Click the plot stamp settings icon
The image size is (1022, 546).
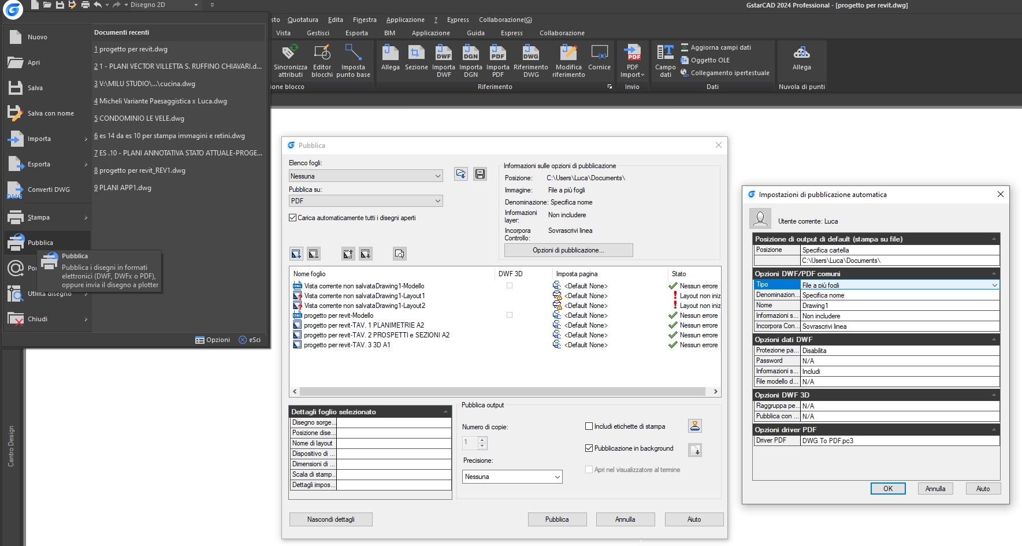(x=695, y=426)
